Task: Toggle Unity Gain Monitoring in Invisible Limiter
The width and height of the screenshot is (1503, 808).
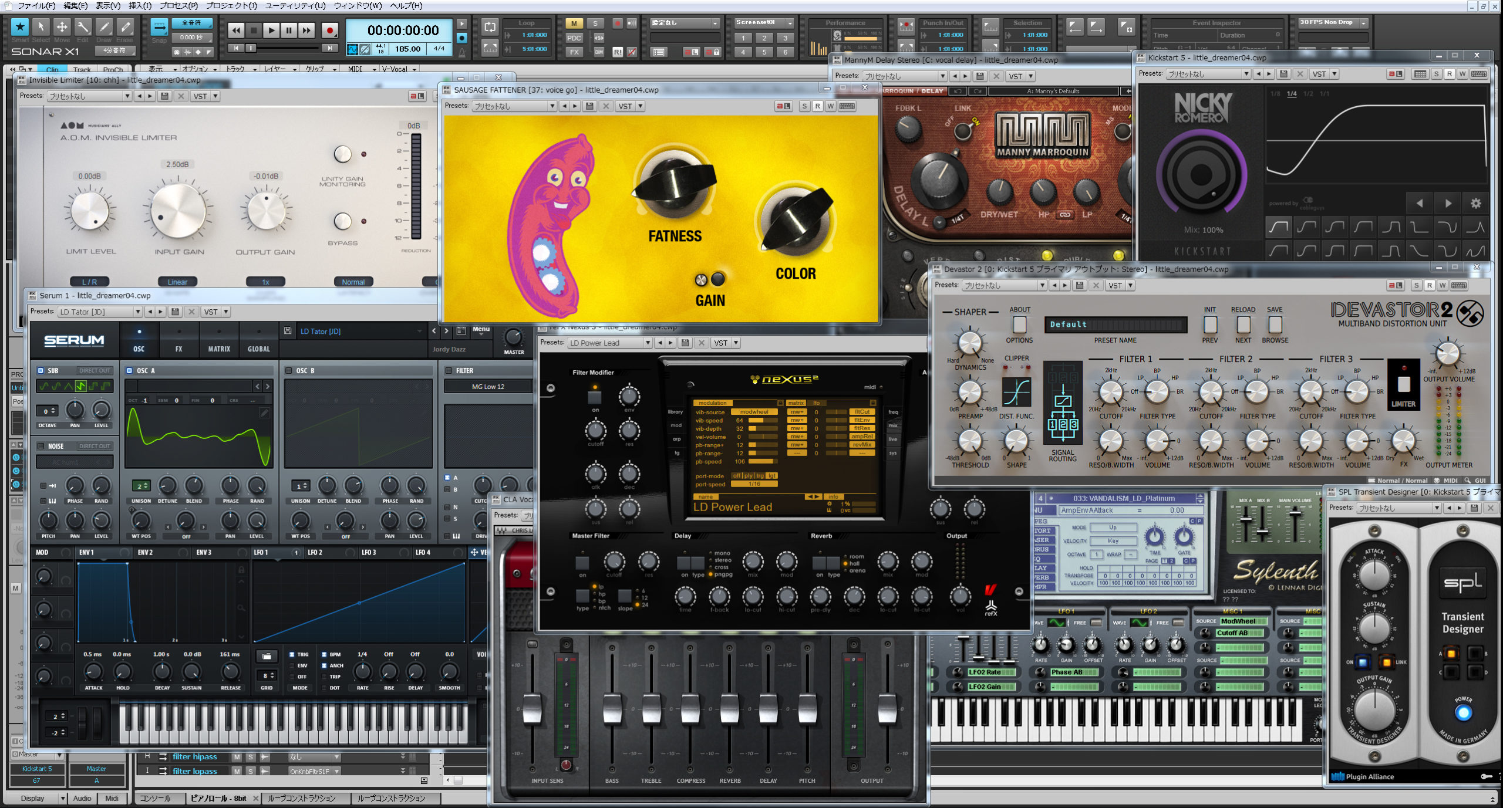Action: point(342,154)
